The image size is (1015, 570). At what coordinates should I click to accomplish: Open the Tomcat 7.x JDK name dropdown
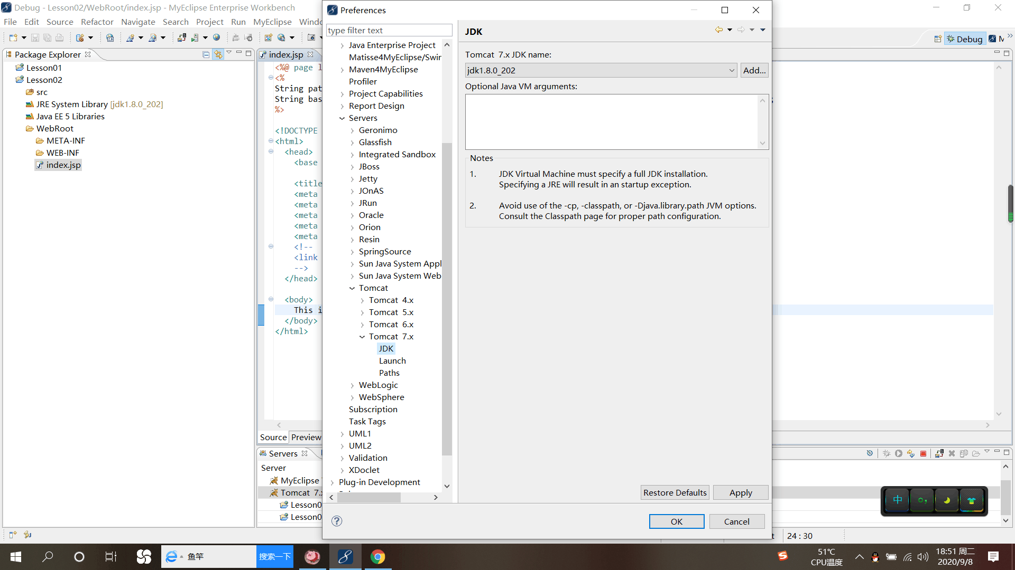coord(732,70)
